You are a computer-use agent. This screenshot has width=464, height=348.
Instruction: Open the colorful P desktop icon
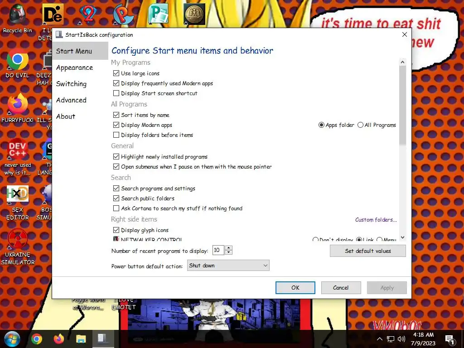click(x=123, y=14)
